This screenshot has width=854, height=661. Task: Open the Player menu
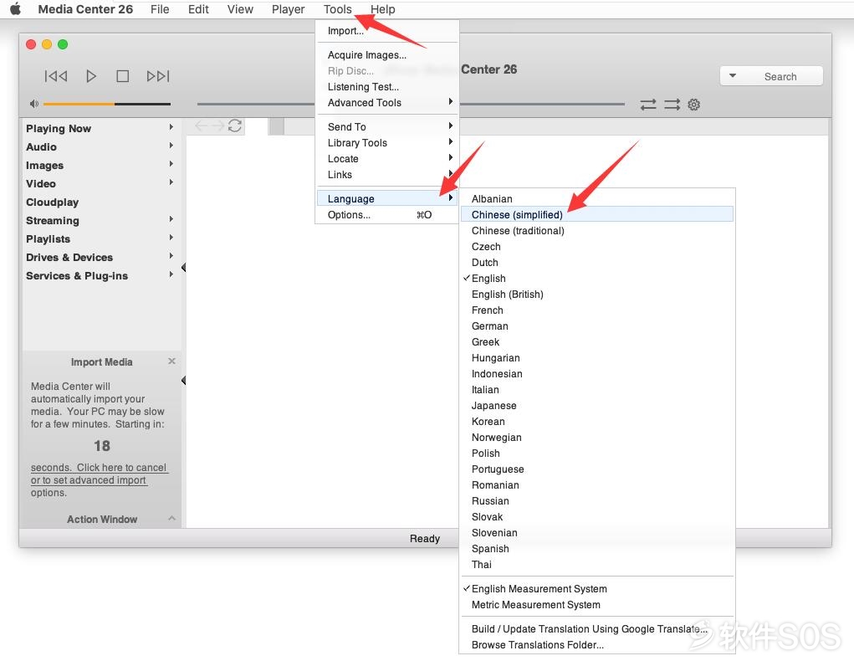click(288, 9)
